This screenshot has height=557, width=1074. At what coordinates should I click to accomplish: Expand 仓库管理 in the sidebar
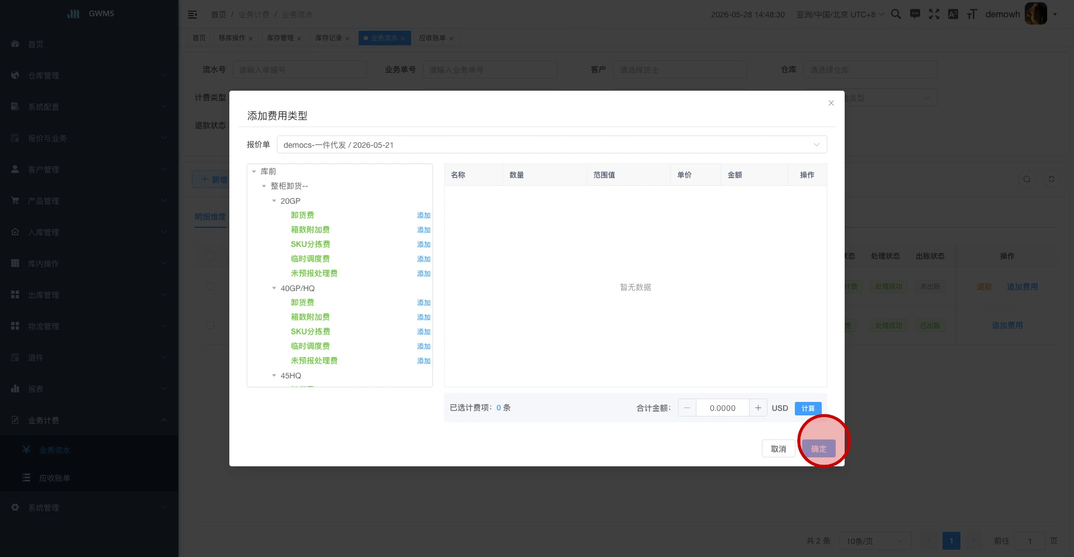pyautogui.click(x=89, y=76)
